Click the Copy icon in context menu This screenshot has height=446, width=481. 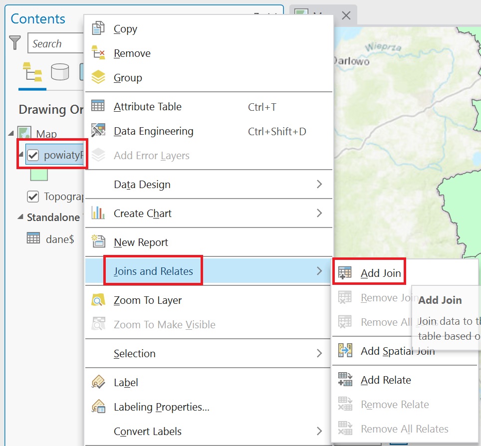coord(98,28)
